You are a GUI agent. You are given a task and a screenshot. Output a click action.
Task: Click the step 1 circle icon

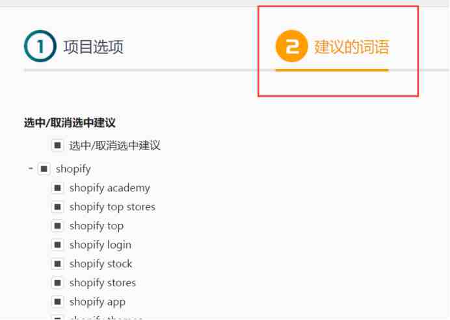pos(40,46)
